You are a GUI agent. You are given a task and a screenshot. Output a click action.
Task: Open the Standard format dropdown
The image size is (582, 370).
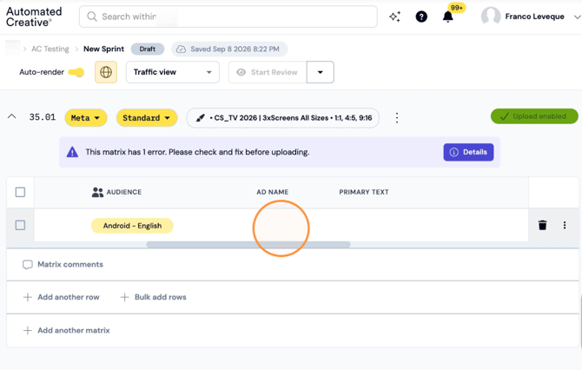[x=147, y=117]
